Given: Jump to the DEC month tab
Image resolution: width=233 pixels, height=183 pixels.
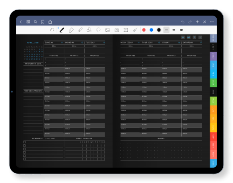Looking at the screenshot, I should 213,163.
